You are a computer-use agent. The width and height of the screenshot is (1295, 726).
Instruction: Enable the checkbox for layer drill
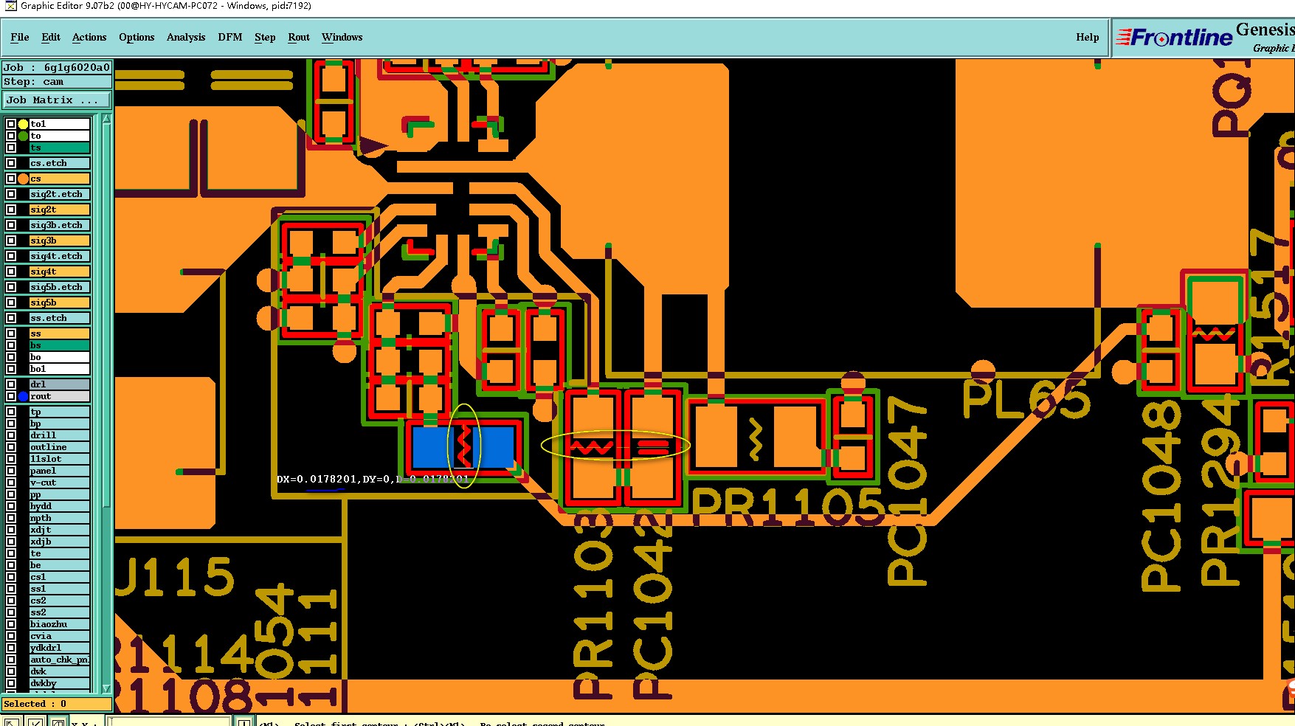coord(11,435)
